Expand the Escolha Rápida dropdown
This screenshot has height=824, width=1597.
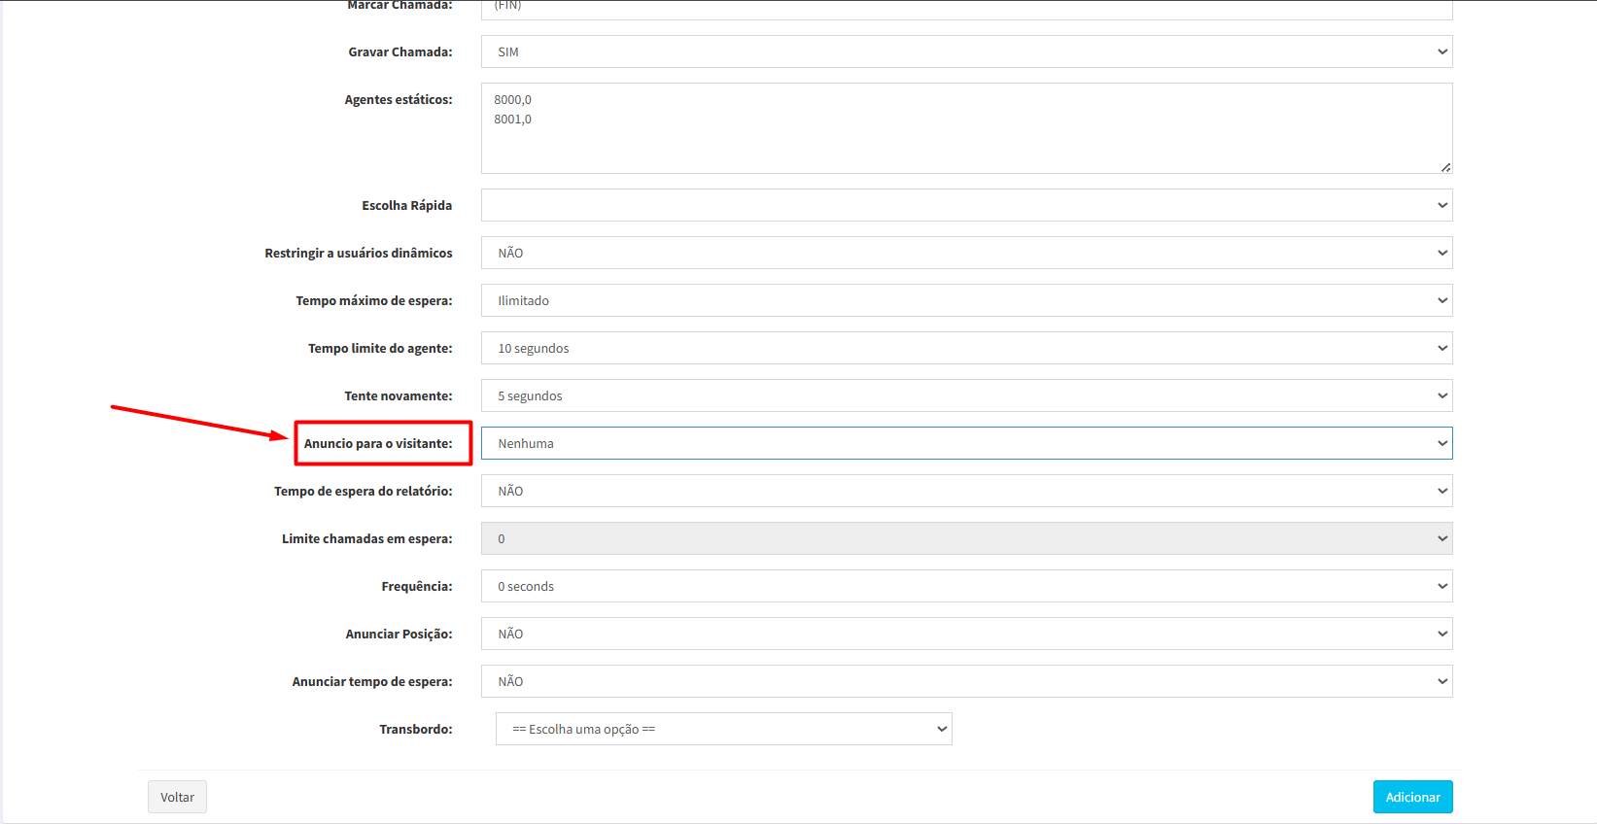point(966,205)
